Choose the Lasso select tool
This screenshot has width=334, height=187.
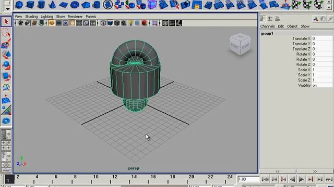coord(6,33)
